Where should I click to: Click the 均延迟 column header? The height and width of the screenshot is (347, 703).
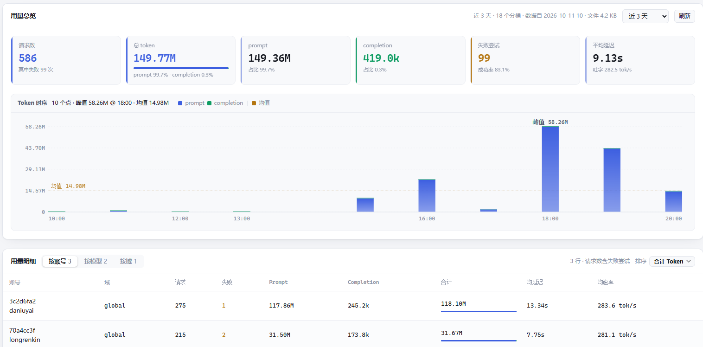pos(535,282)
